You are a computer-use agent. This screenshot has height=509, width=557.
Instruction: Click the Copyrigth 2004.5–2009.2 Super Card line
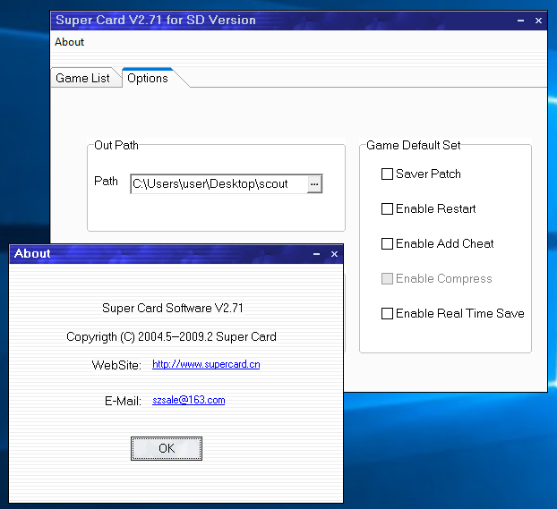[171, 336]
